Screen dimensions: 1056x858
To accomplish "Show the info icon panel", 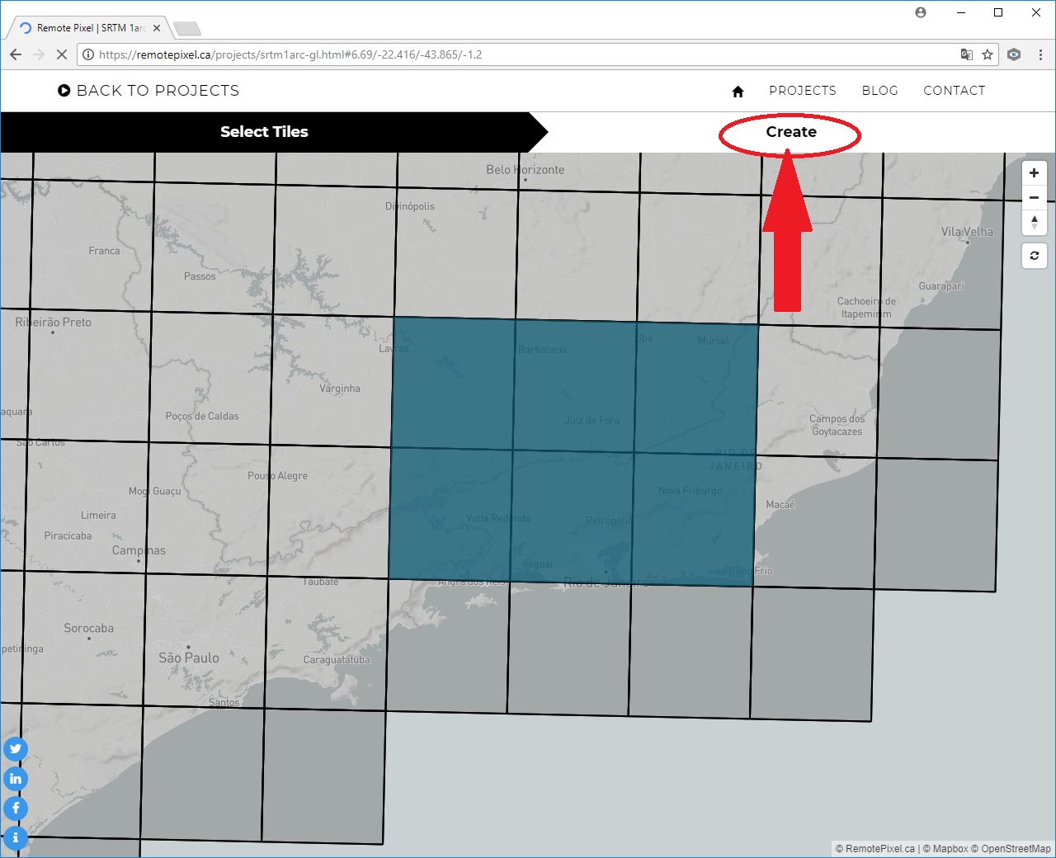I will (16, 837).
